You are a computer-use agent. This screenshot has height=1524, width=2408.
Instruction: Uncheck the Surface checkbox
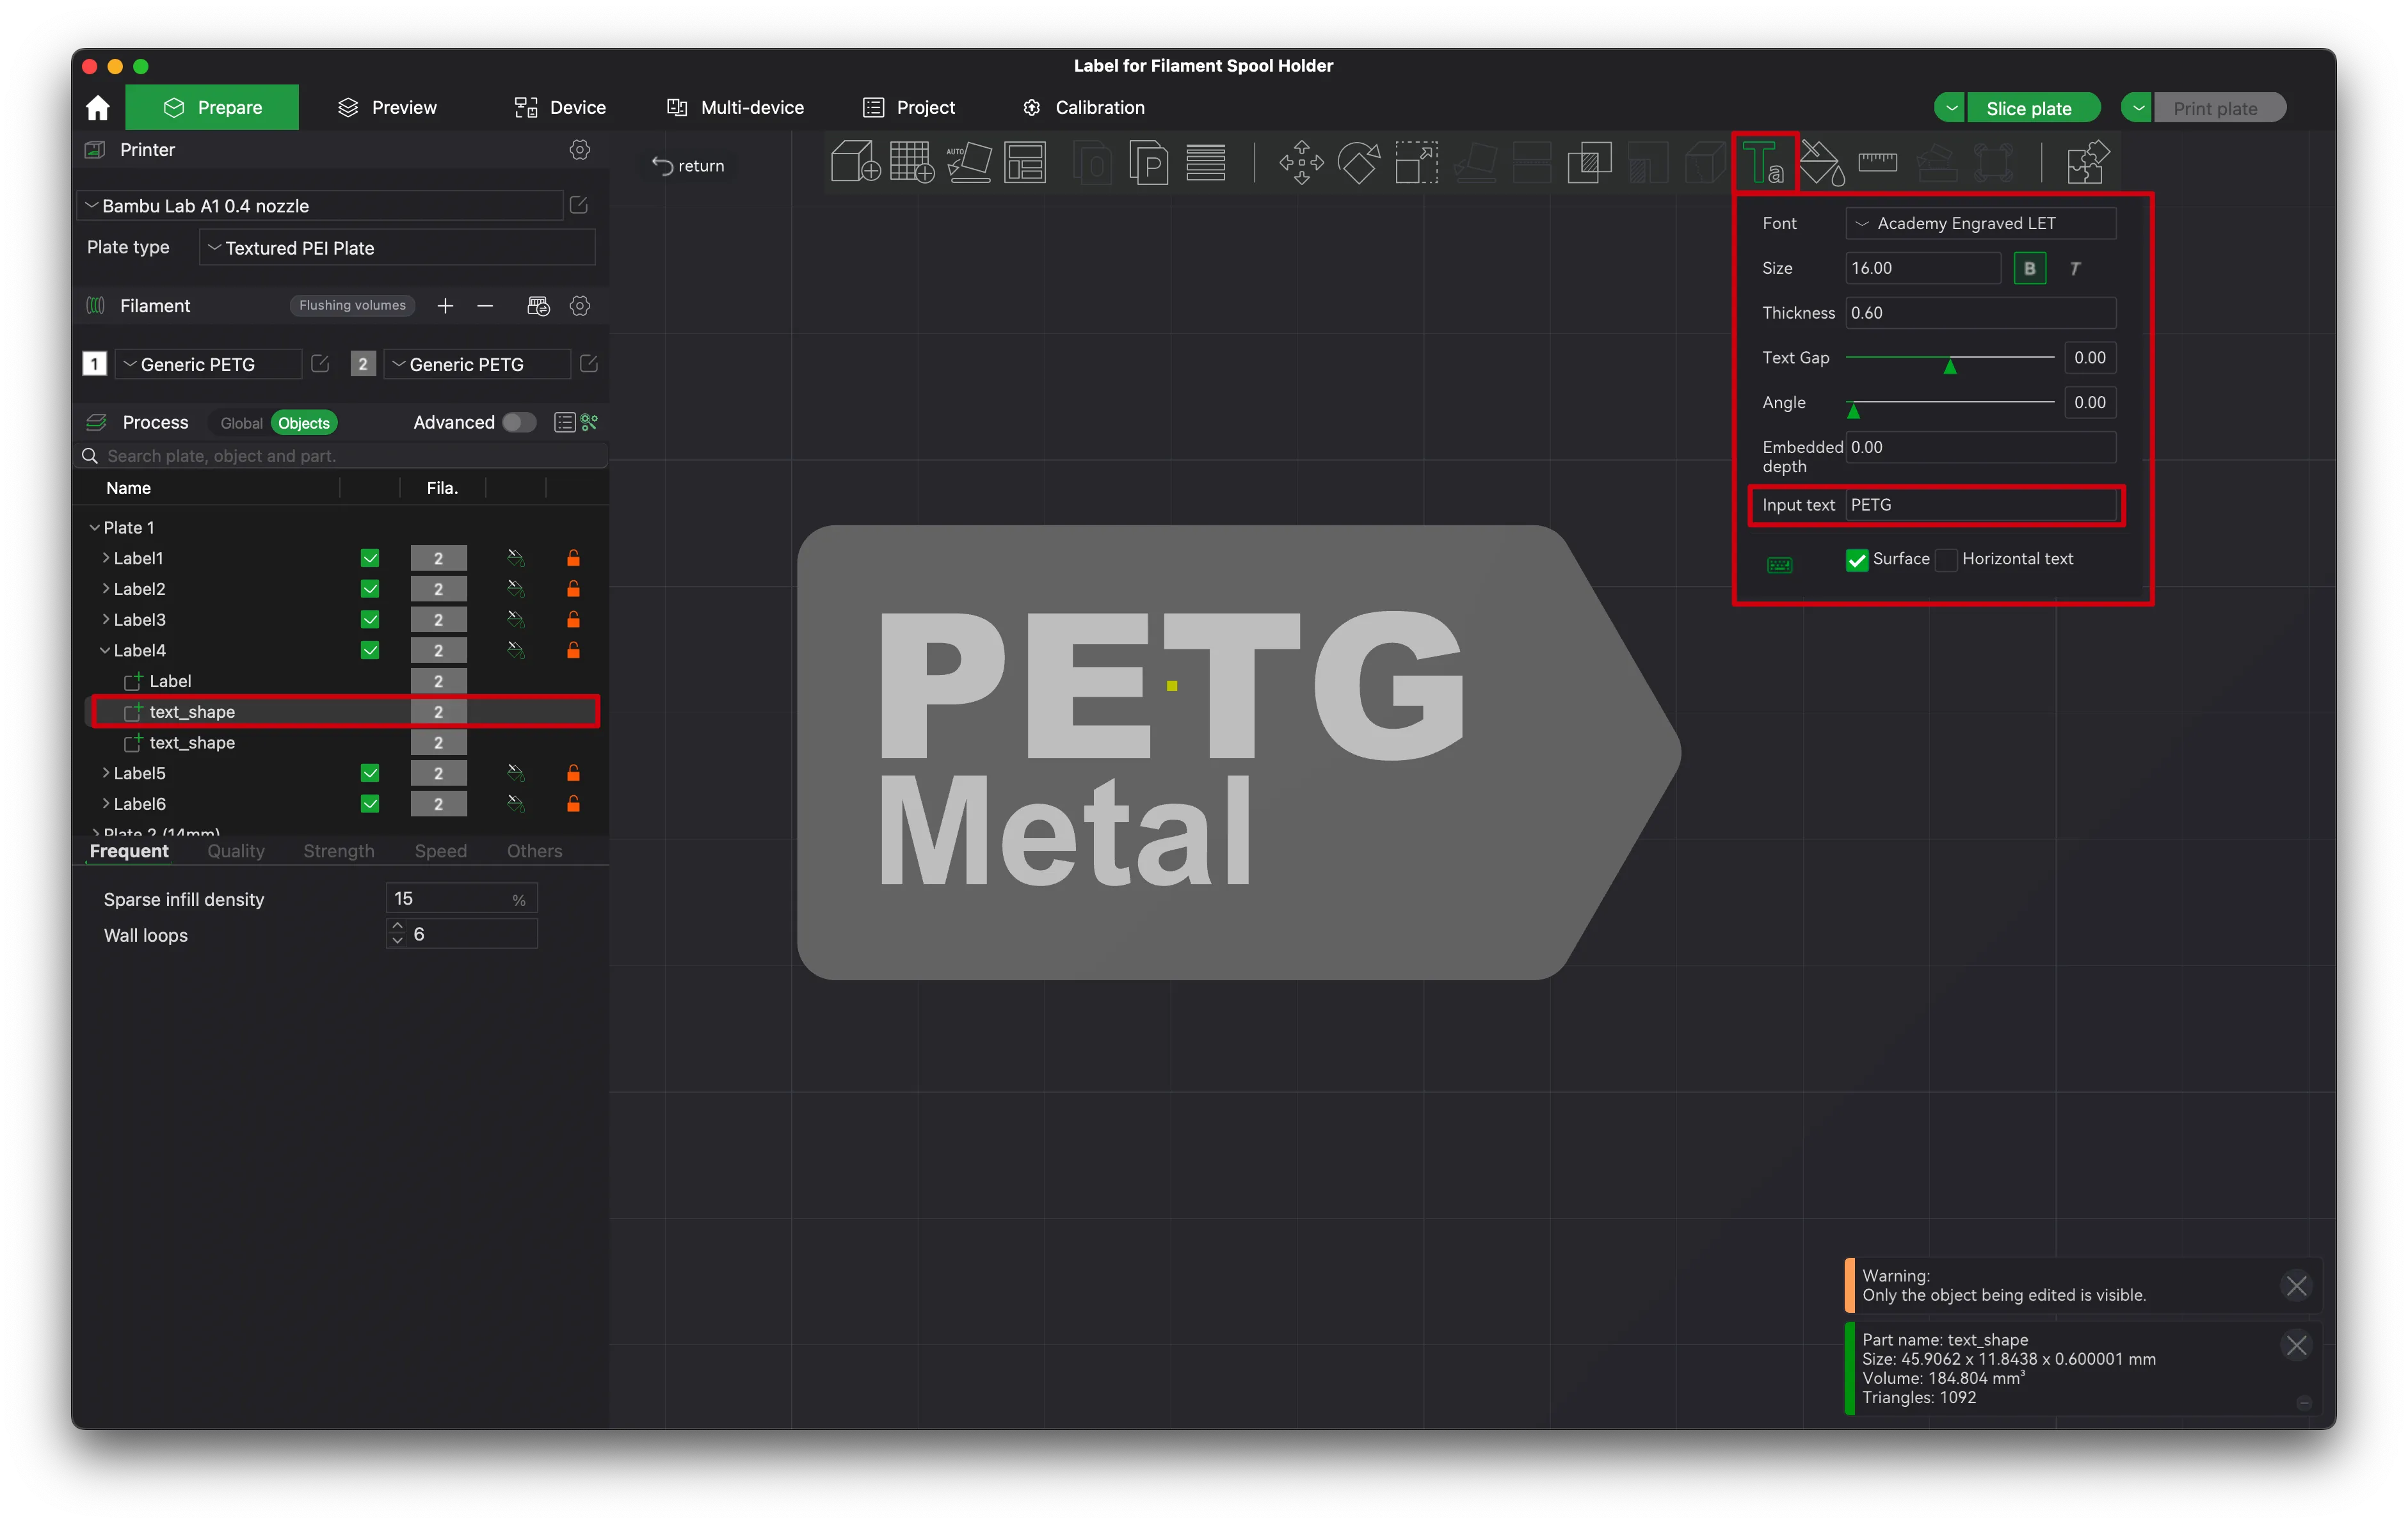(1857, 560)
